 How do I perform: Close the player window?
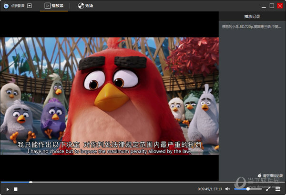pyautogui.click(x=280, y=6)
